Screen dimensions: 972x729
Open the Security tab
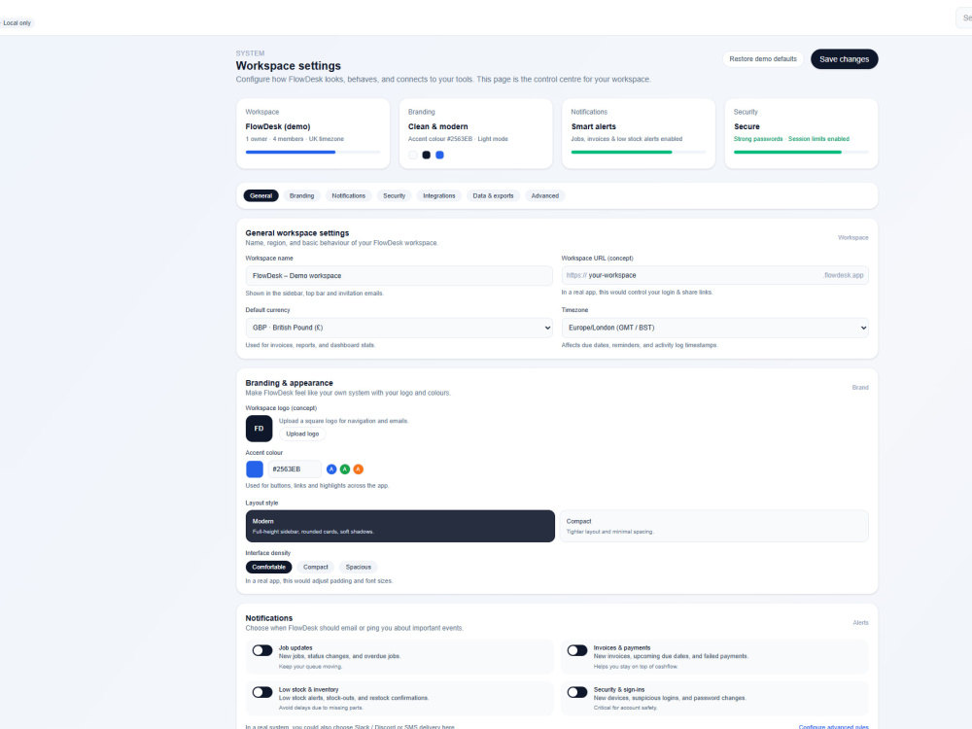pyautogui.click(x=395, y=196)
